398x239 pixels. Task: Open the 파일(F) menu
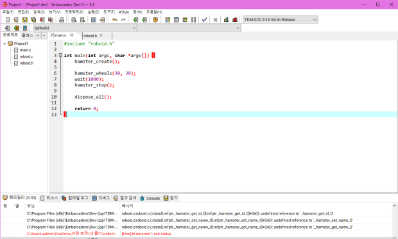pyautogui.click(x=8, y=12)
